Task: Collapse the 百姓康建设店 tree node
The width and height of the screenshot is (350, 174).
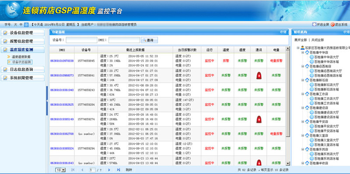Action: pos(303,108)
